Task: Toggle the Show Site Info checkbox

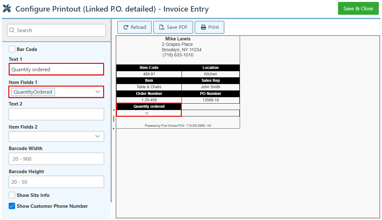Action: tap(12, 195)
